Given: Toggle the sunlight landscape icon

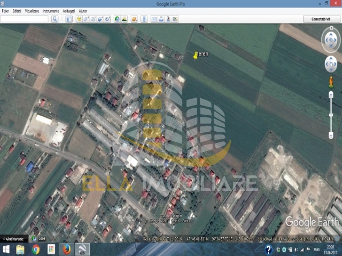Looking at the screenshot, I should (124, 19).
